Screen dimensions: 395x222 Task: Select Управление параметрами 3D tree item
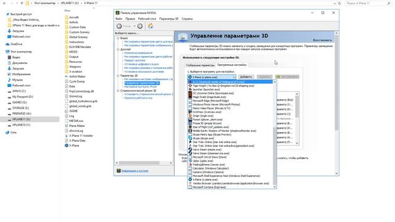[142, 83]
